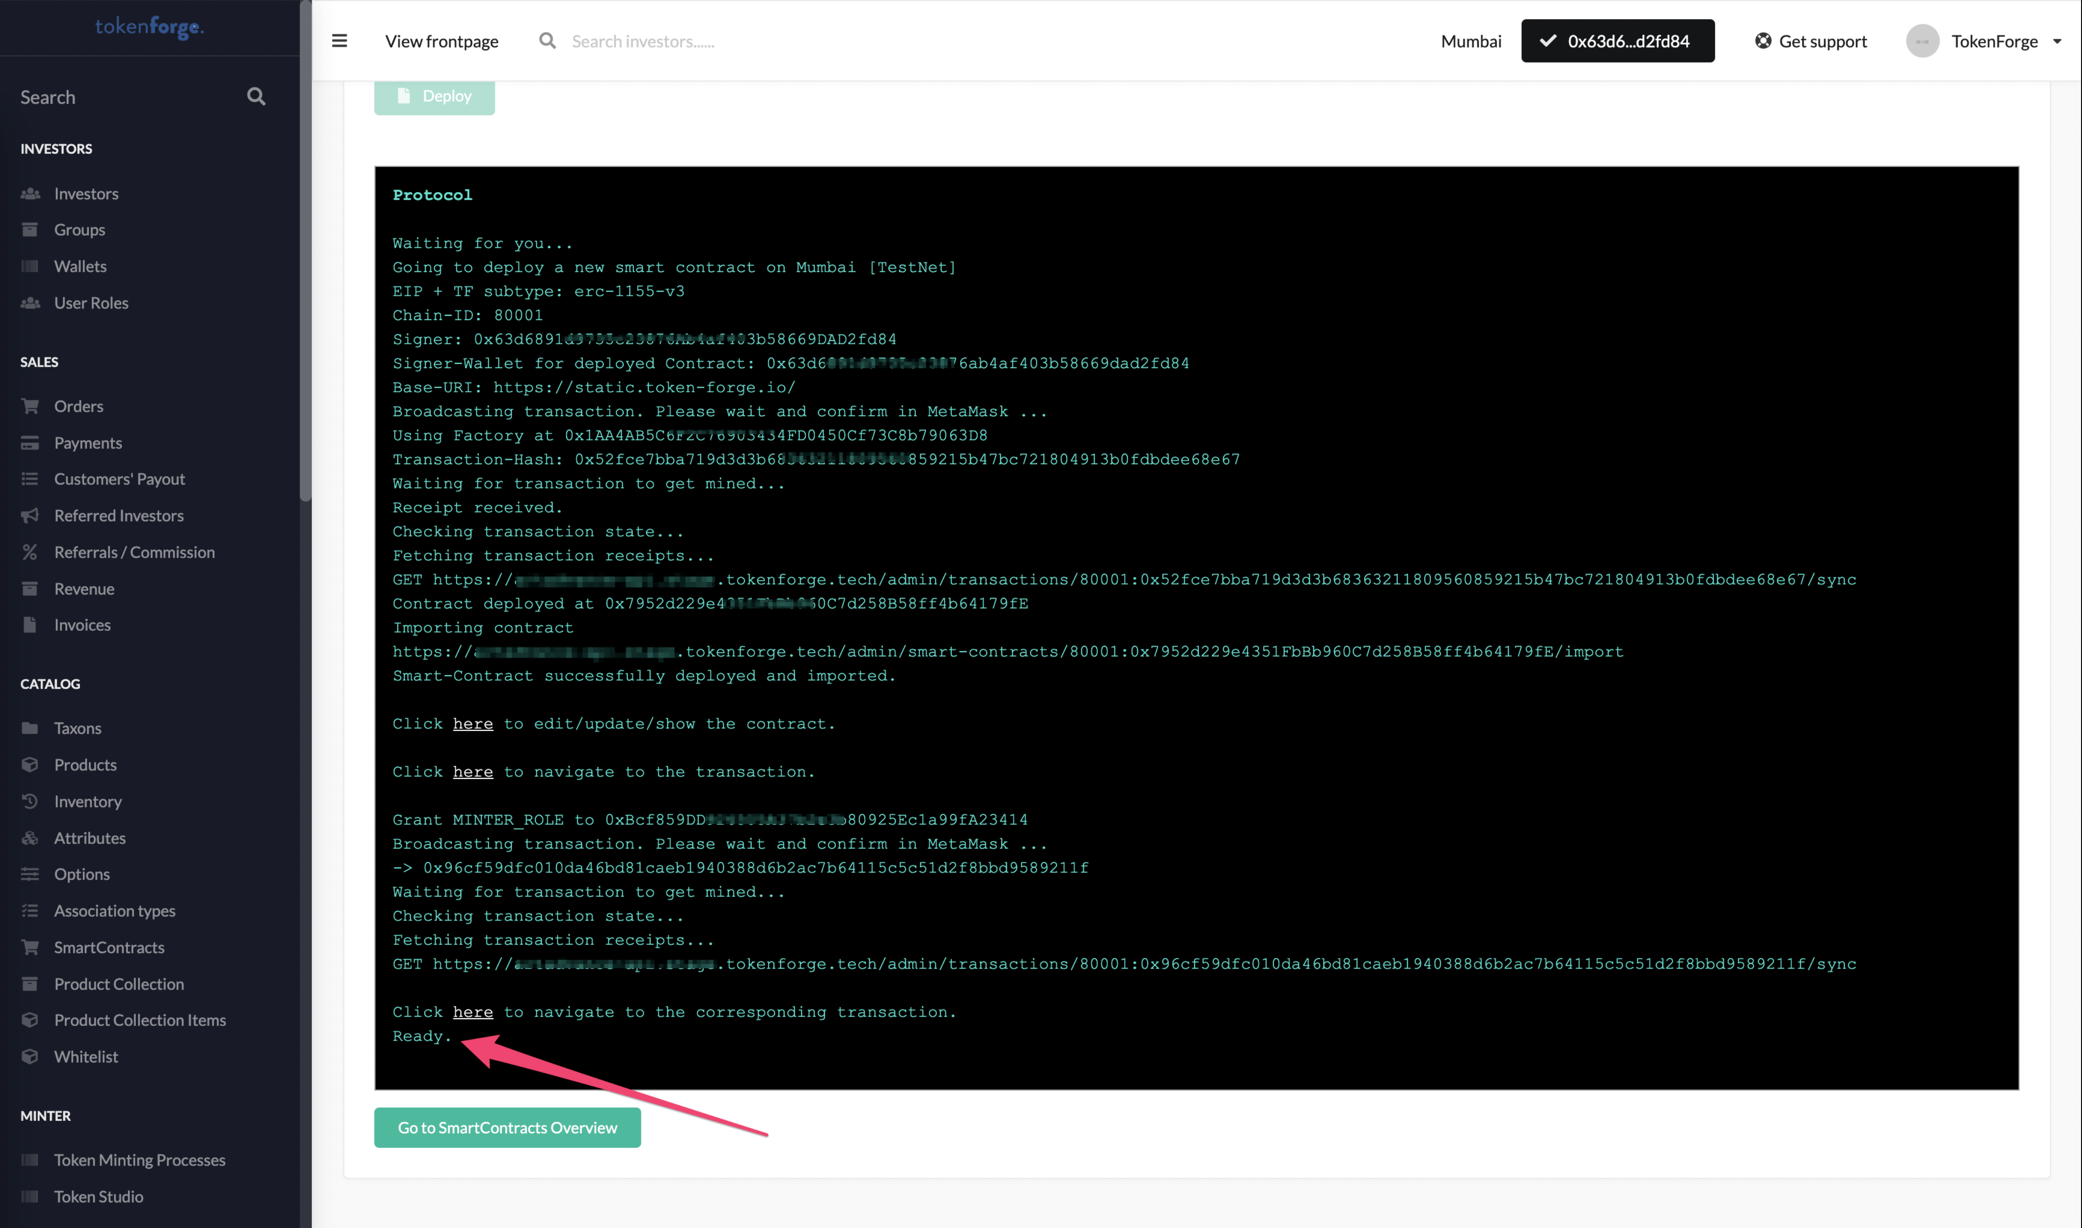The height and width of the screenshot is (1228, 2082).
Task: Click the 'EIP + TF subtype: erc-1155-v3' line
Action: [x=539, y=291]
